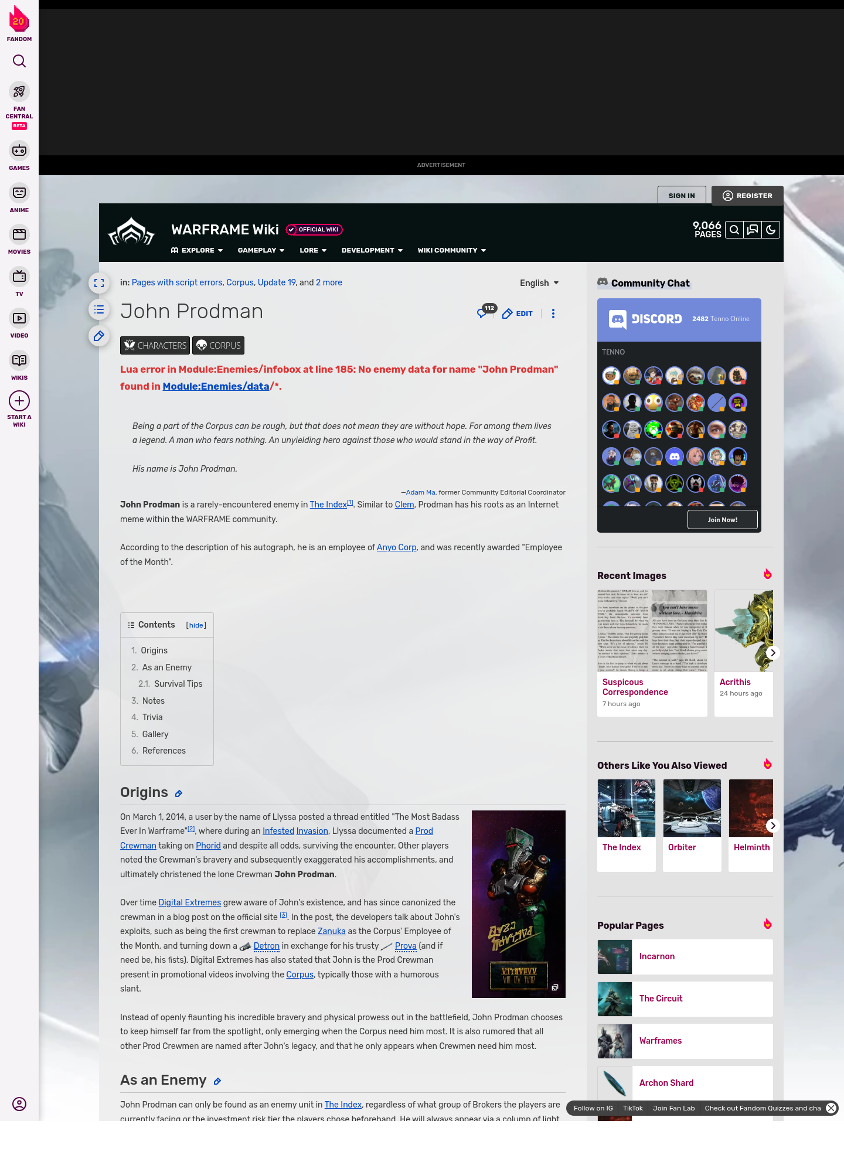The image size is (844, 1172).
Task: Open the Video section icon
Action: 19,318
